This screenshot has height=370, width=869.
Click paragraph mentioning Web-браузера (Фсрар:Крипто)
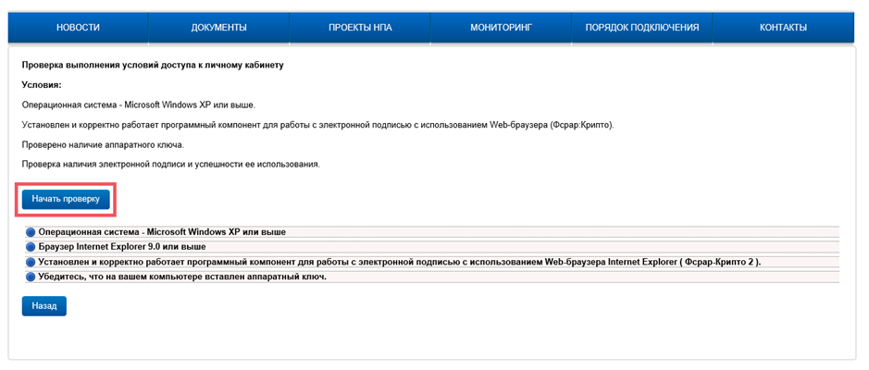pyautogui.click(x=318, y=125)
